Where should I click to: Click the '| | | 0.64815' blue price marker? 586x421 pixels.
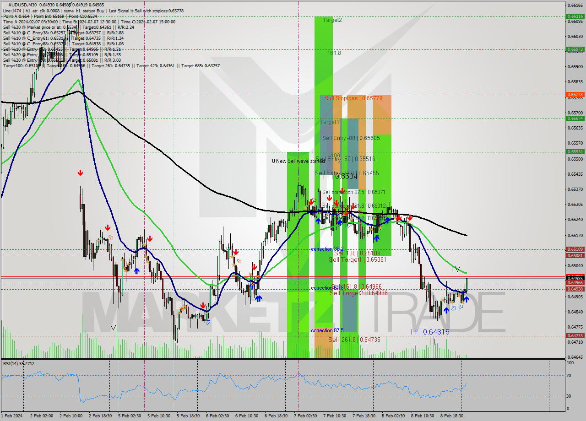[x=429, y=332]
